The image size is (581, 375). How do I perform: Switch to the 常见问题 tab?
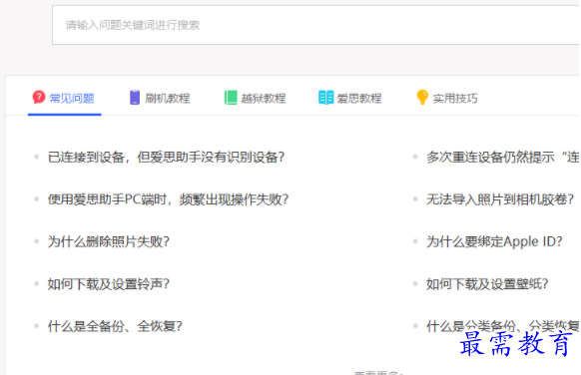pos(64,98)
